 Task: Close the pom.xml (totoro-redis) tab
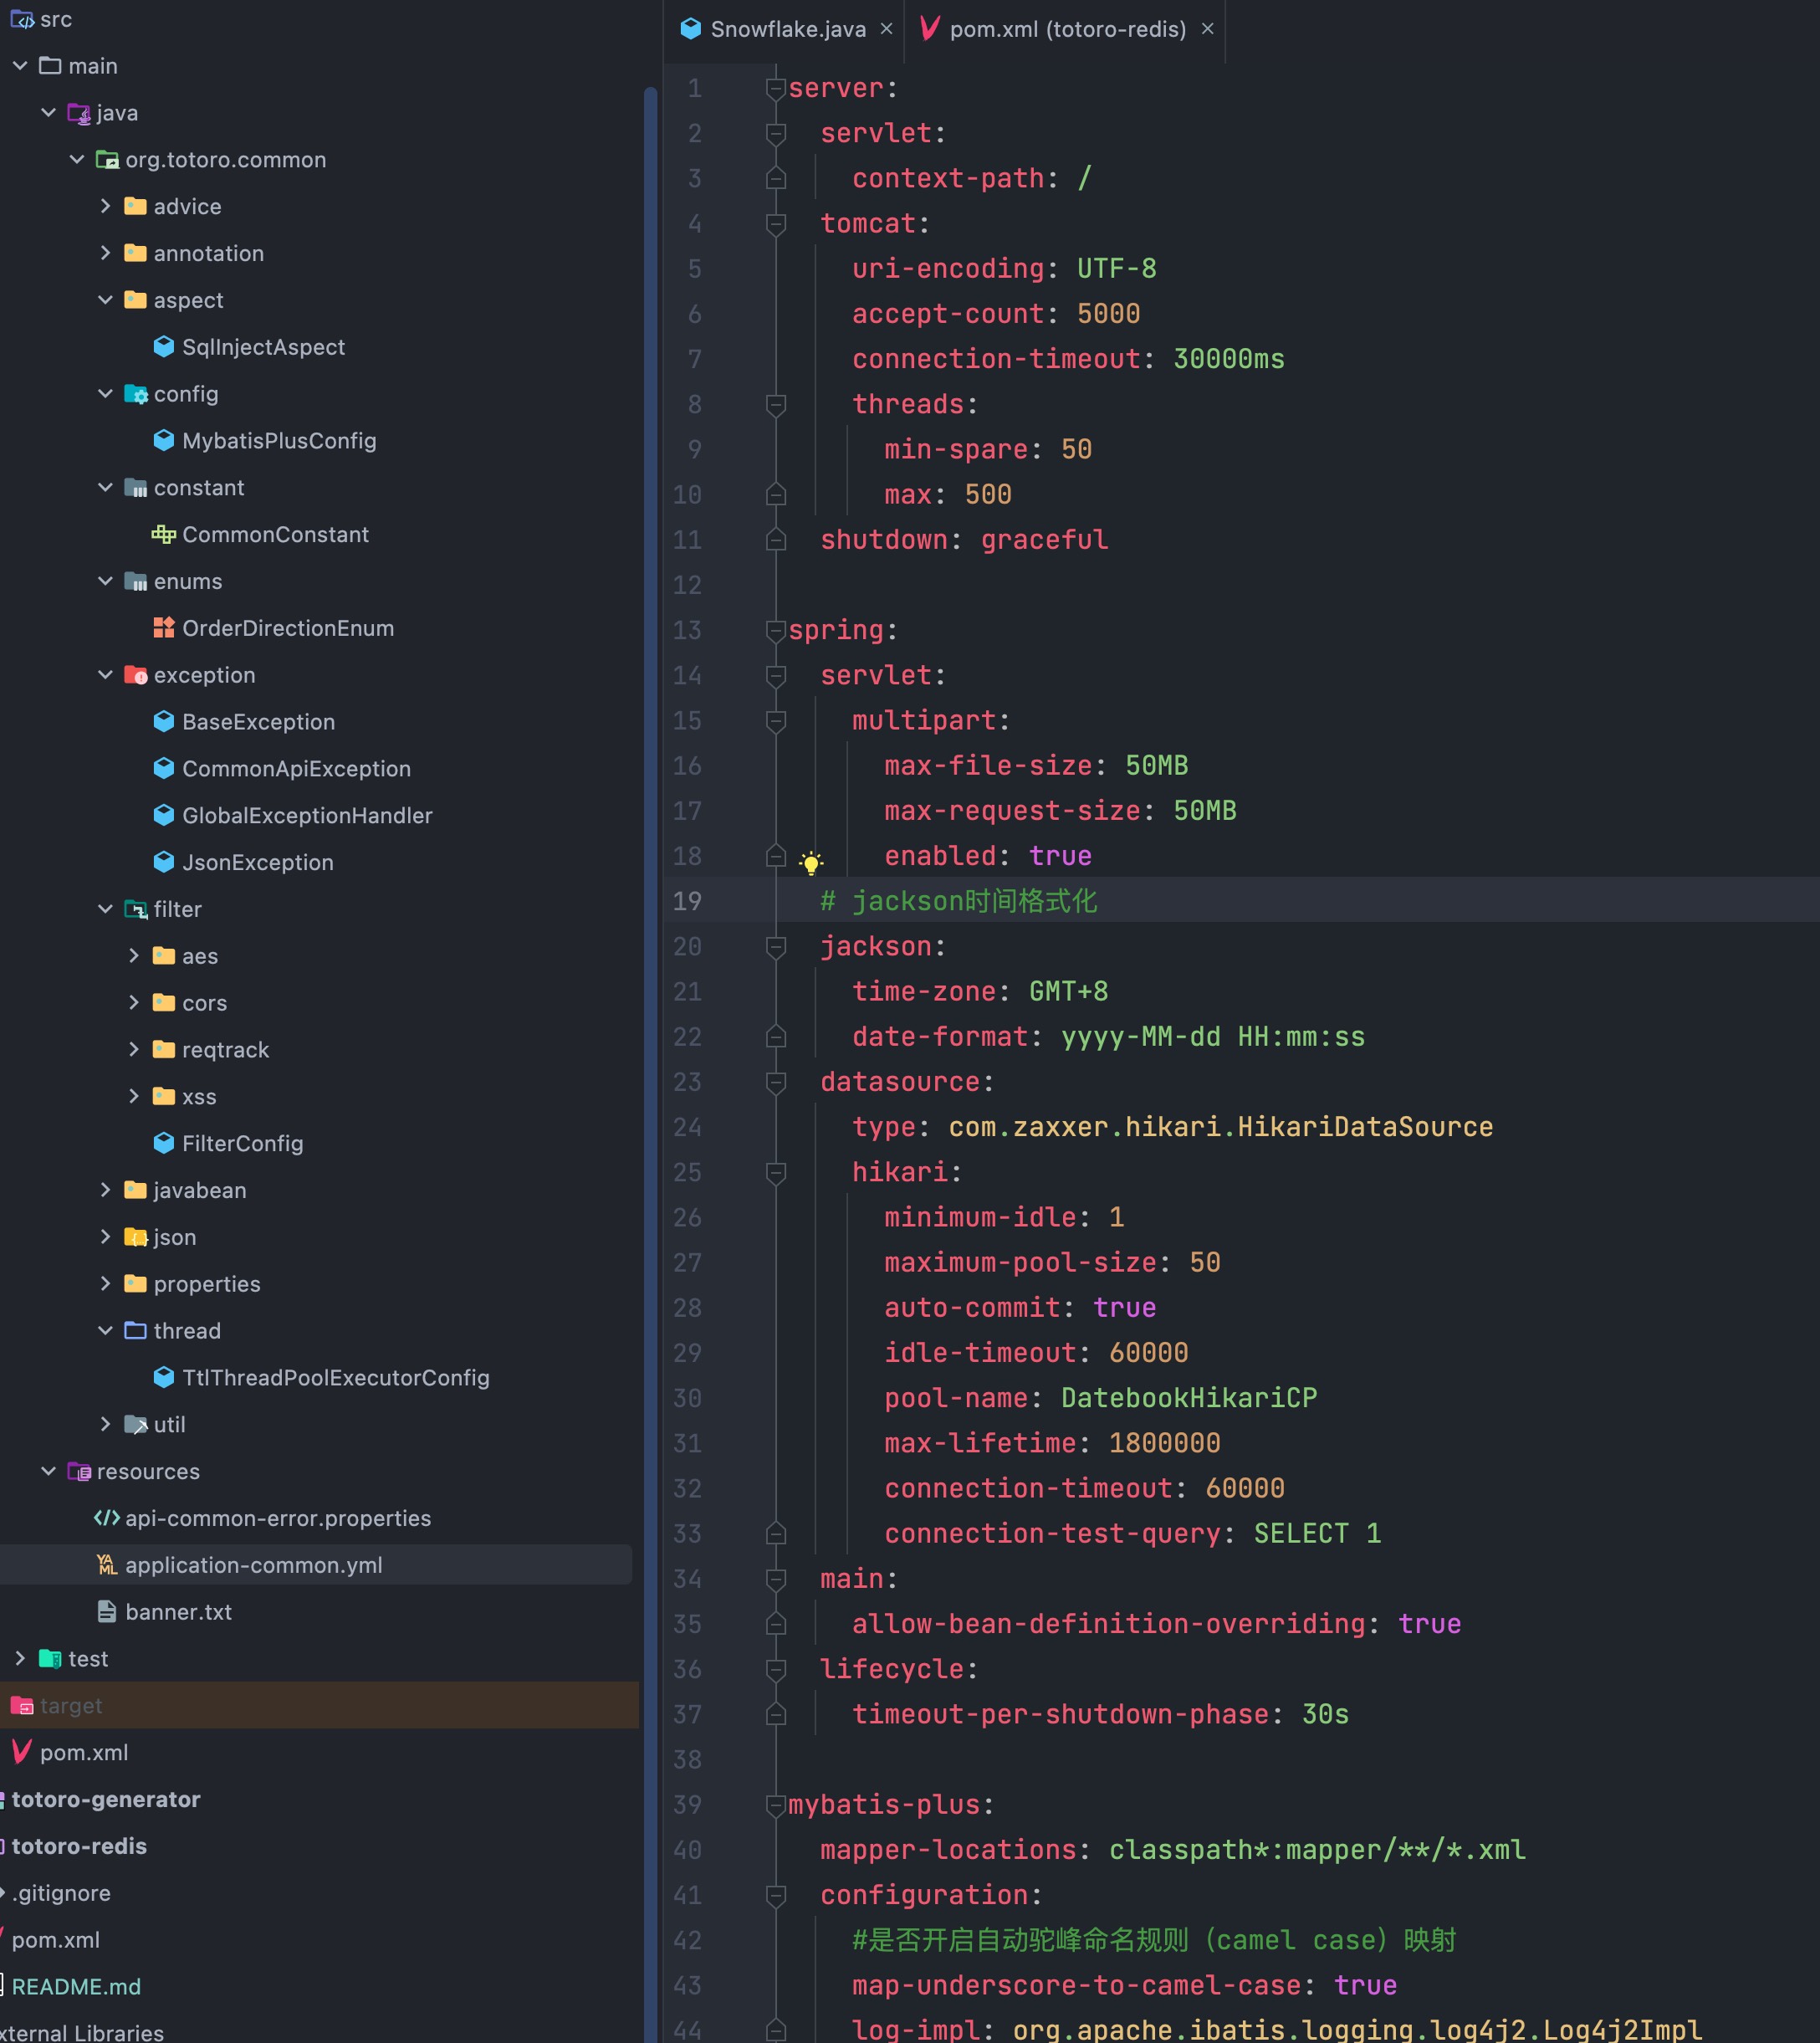1207,29
